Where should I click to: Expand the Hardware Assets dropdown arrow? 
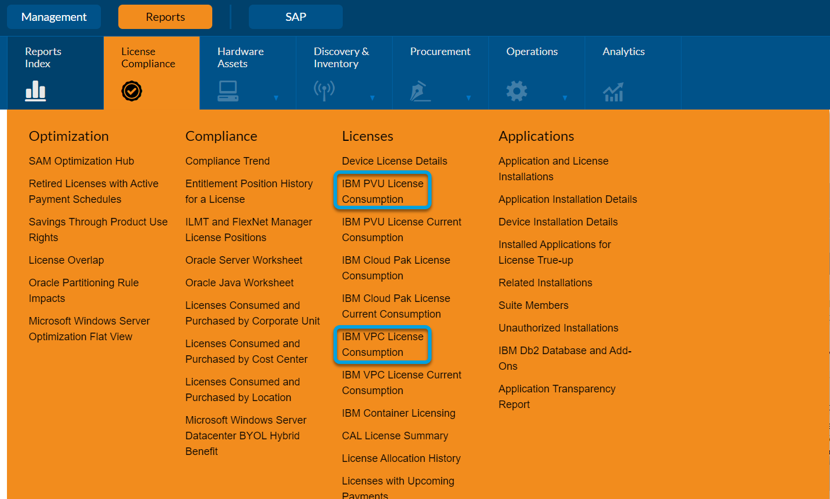276,98
